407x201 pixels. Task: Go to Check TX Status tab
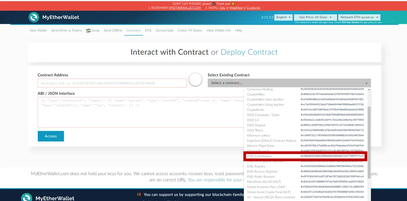(190, 30)
